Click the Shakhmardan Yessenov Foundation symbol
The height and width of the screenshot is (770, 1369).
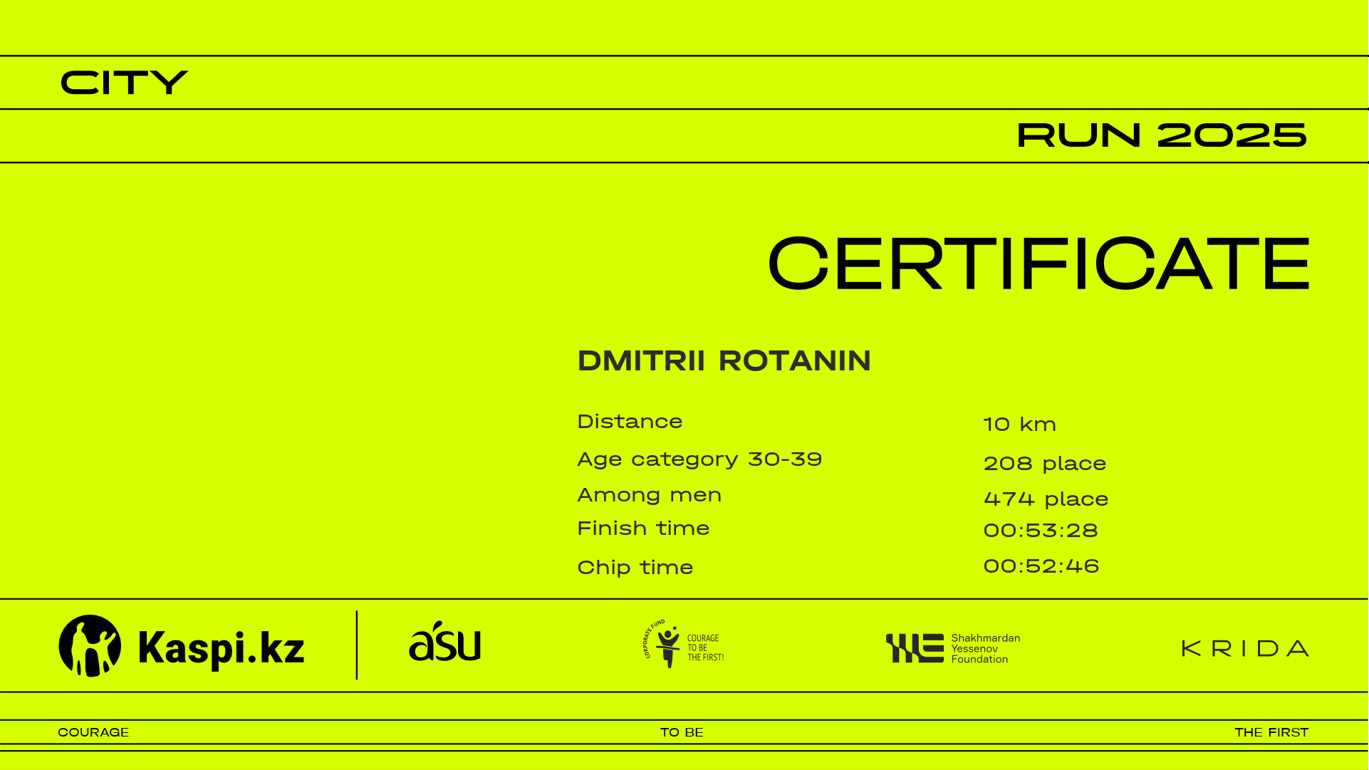coord(915,648)
